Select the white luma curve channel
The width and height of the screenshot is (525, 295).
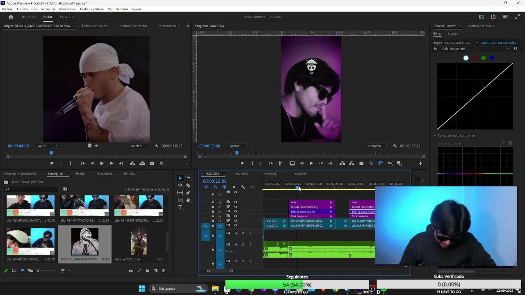coord(466,58)
